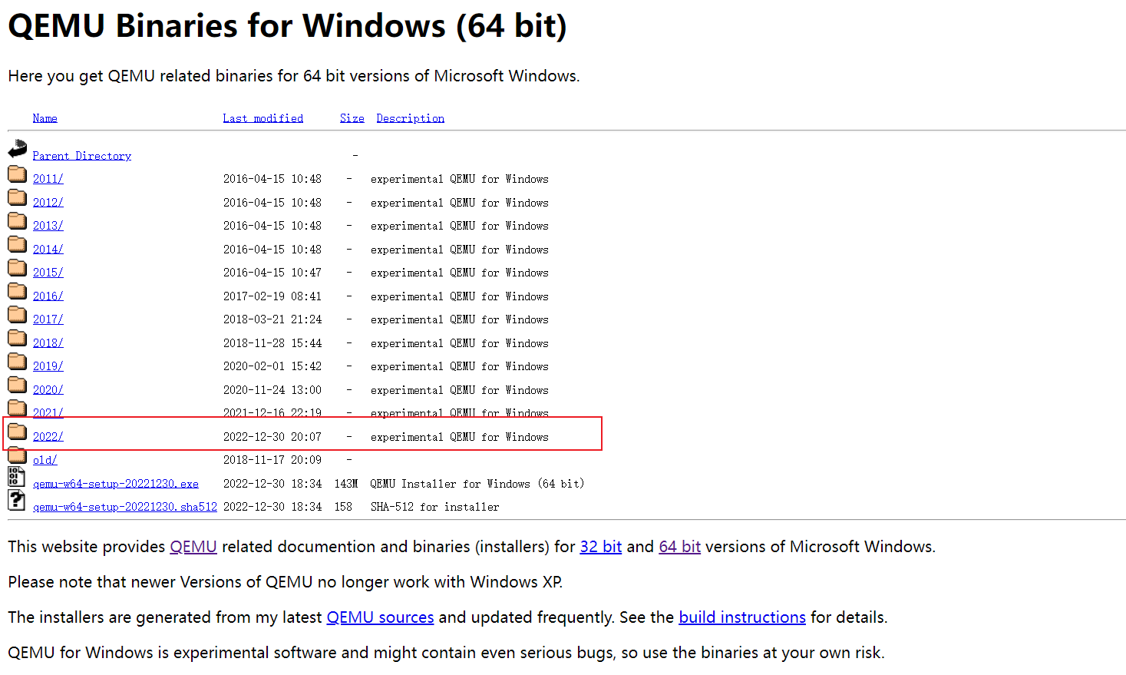Follow the 64 bit link
The image size is (1126, 675).
[680, 547]
